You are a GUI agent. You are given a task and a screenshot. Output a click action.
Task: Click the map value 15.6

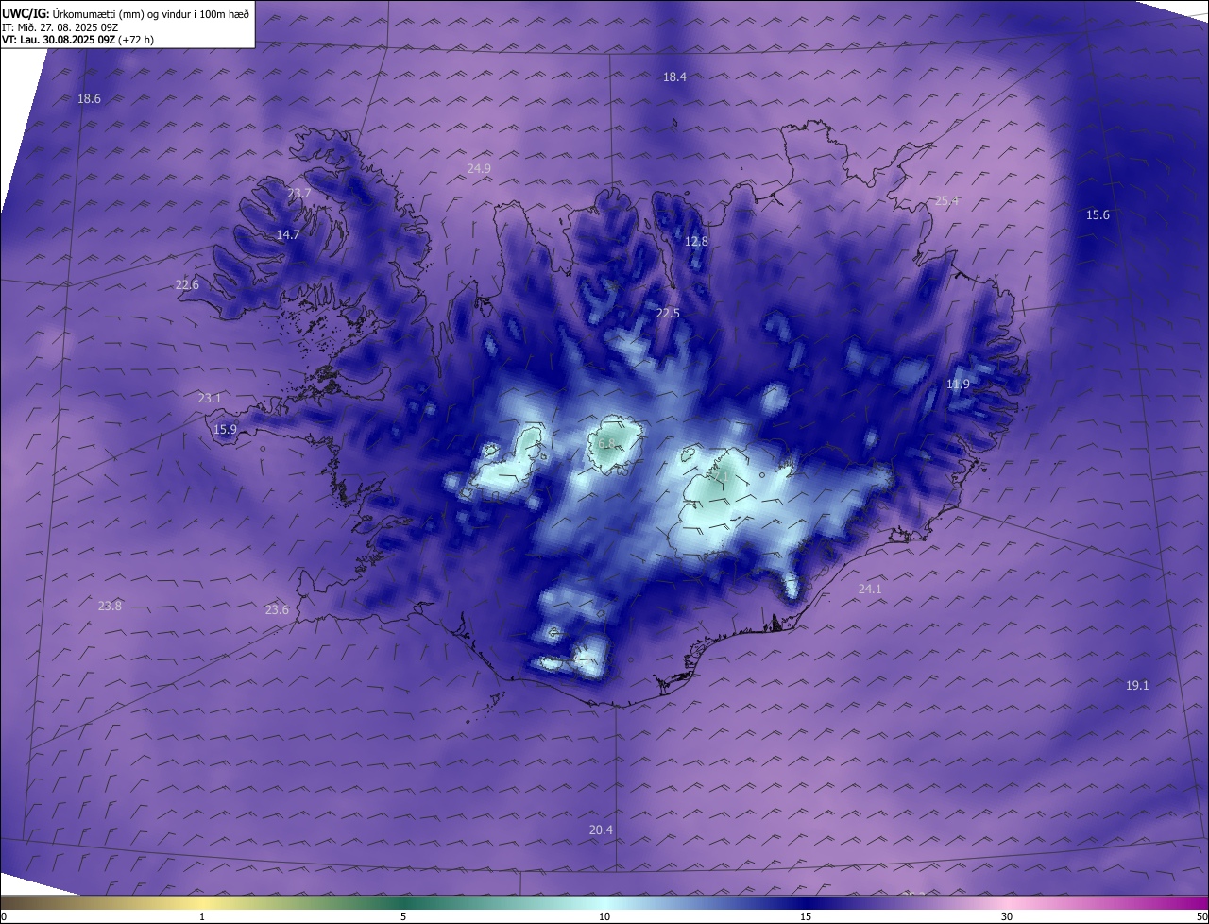tap(1098, 215)
